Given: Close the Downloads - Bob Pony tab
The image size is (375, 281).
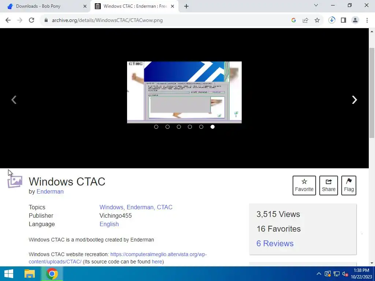Looking at the screenshot, I should (85, 7).
